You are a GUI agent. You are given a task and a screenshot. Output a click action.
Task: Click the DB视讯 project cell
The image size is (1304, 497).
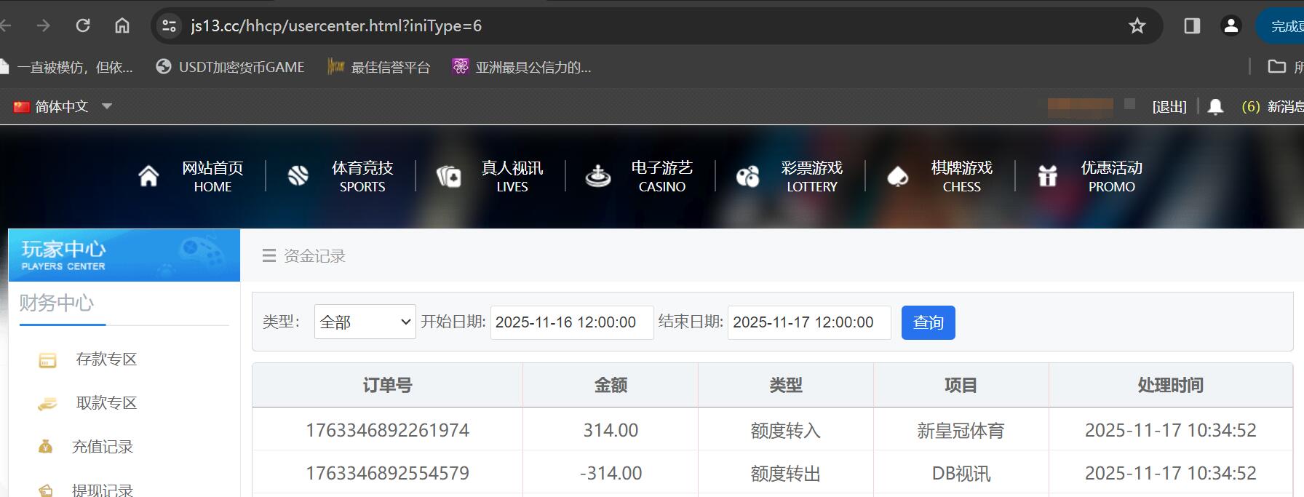pos(961,474)
